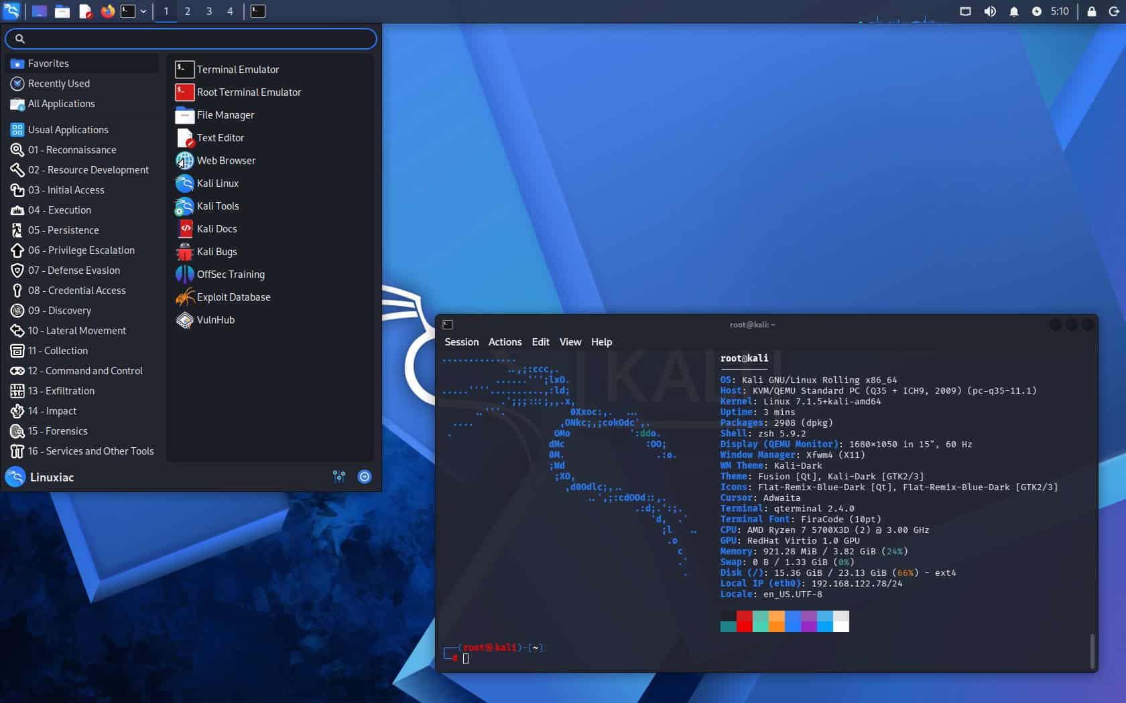The height and width of the screenshot is (703, 1126).
Task: Click the panel clock showing 5:10
Action: (x=1060, y=11)
